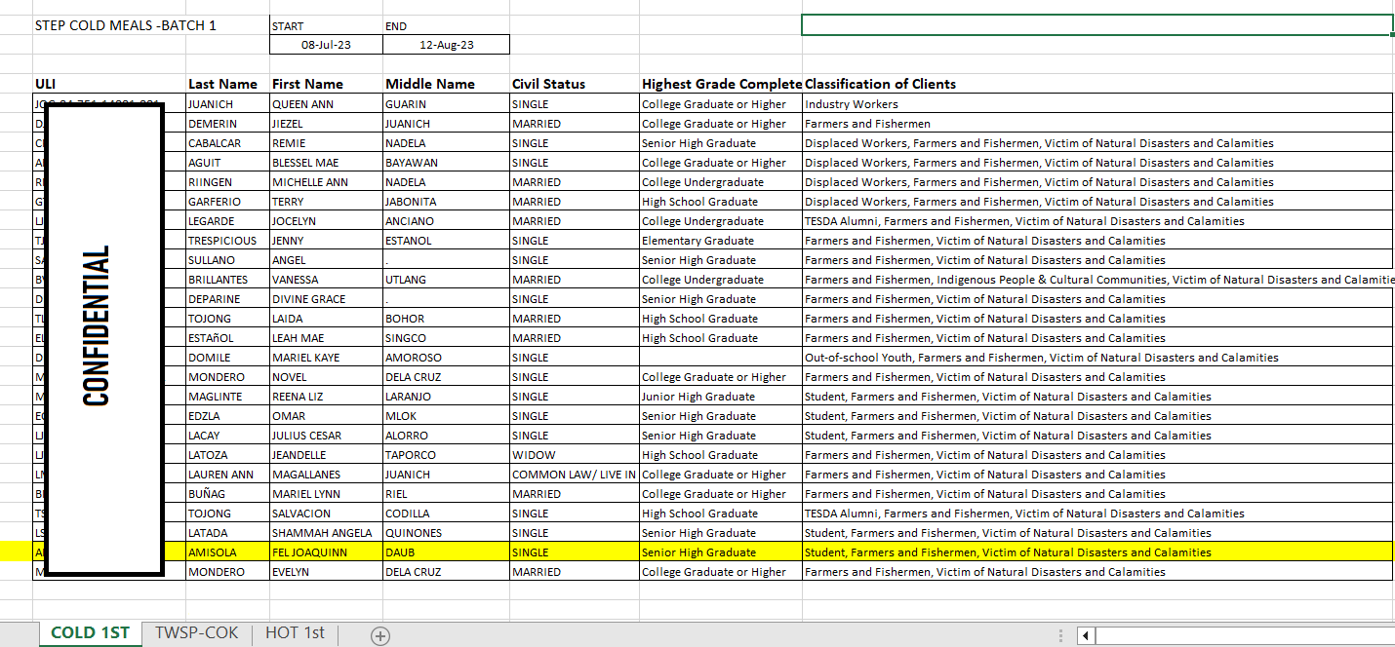The height and width of the screenshot is (647, 1395).
Task: Select the TRESPICIOUS last name cell
Action: (x=227, y=241)
